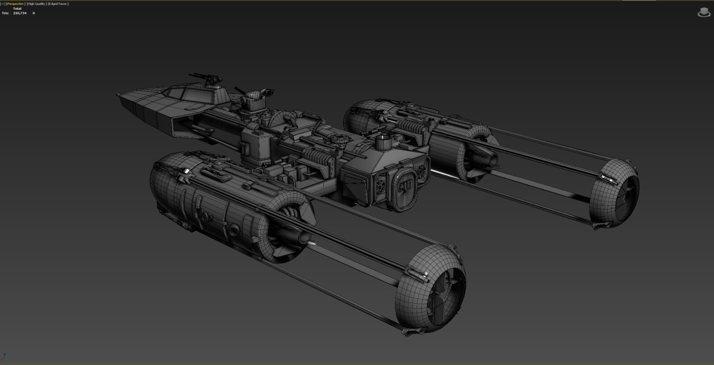This screenshot has height=365, width=714.
Task: Open the [+] general viewport menu
Action: click(3, 4)
